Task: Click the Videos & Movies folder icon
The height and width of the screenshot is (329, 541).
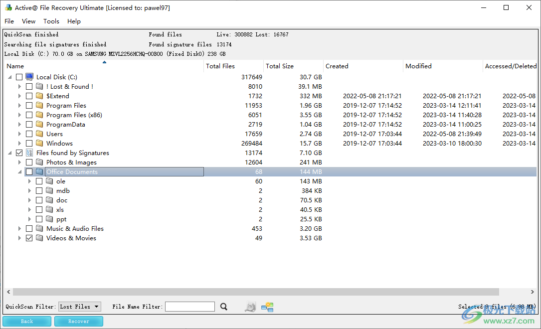Action: [x=40, y=238]
